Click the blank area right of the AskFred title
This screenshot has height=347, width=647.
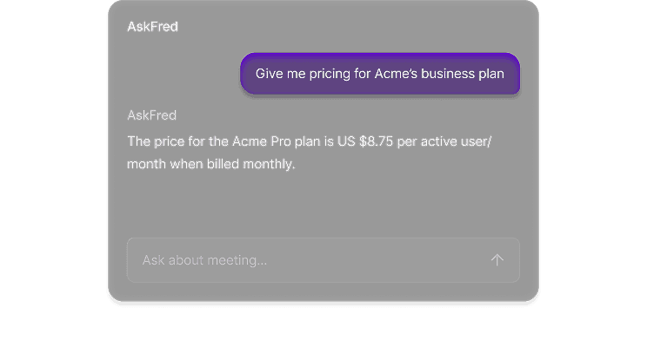click(348, 27)
